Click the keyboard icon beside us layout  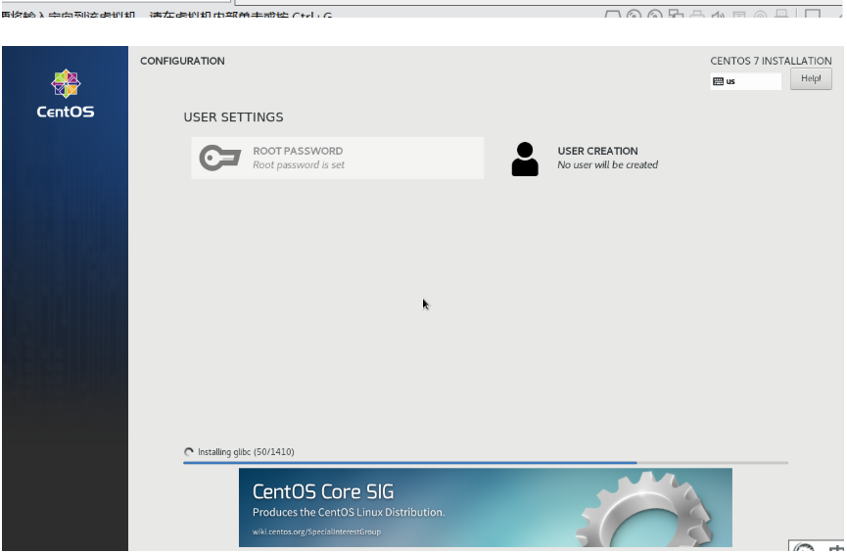[718, 81]
